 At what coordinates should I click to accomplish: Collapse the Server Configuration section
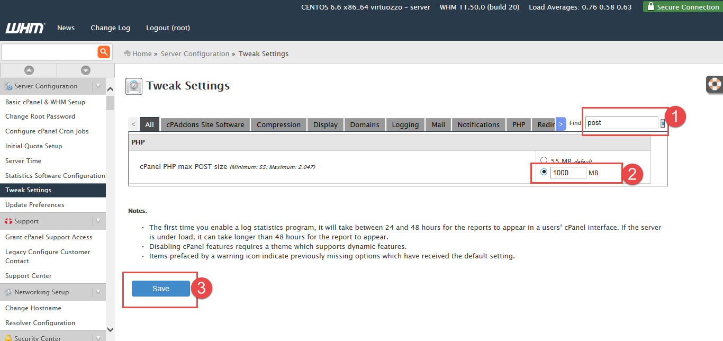98,86
